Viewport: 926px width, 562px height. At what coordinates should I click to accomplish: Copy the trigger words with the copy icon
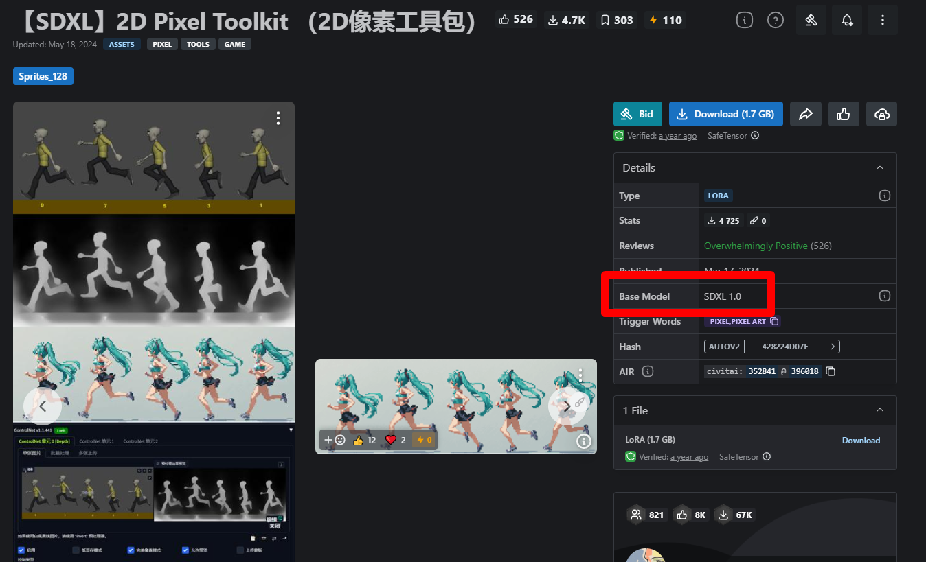point(774,321)
